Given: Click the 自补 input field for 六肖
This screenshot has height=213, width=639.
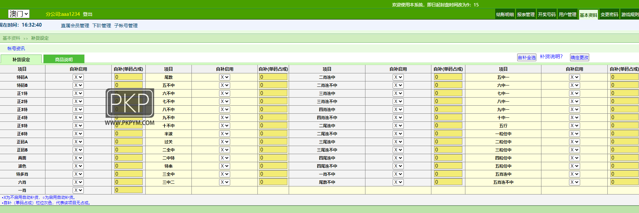Looking at the screenshot, I should 129,182.
